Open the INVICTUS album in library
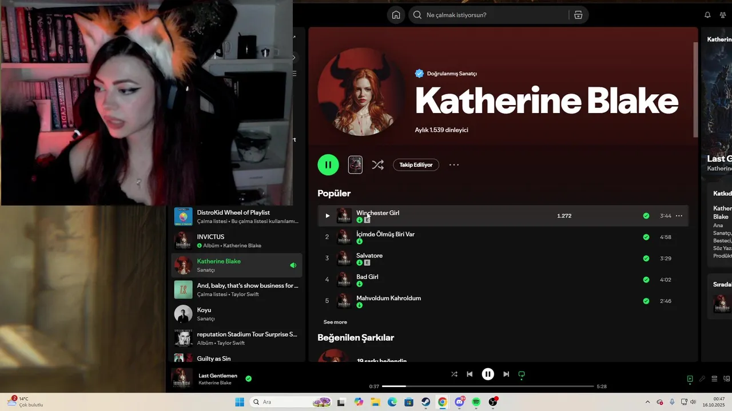This screenshot has height=411, width=732. [237, 241]
